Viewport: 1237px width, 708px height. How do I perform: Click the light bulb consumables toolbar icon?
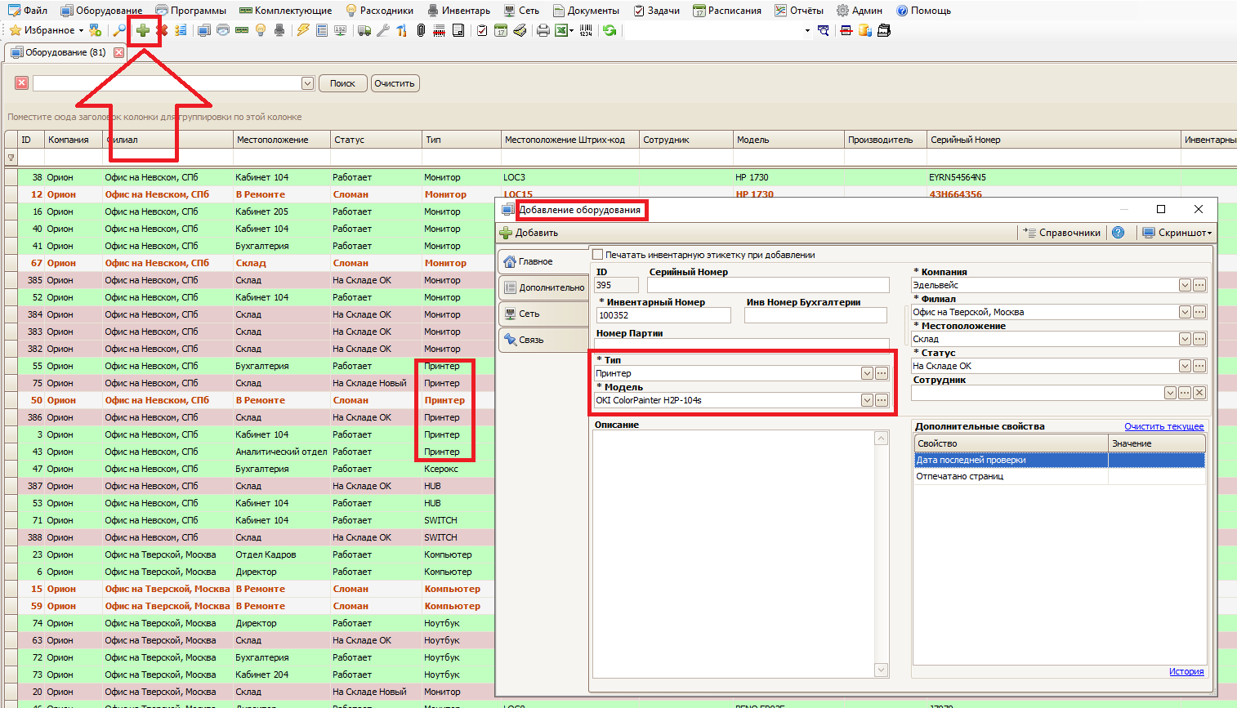click(261, 30)
